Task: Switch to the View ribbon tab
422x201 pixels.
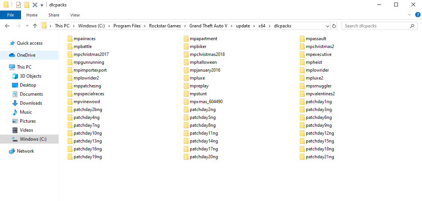Action: point(75,15)
